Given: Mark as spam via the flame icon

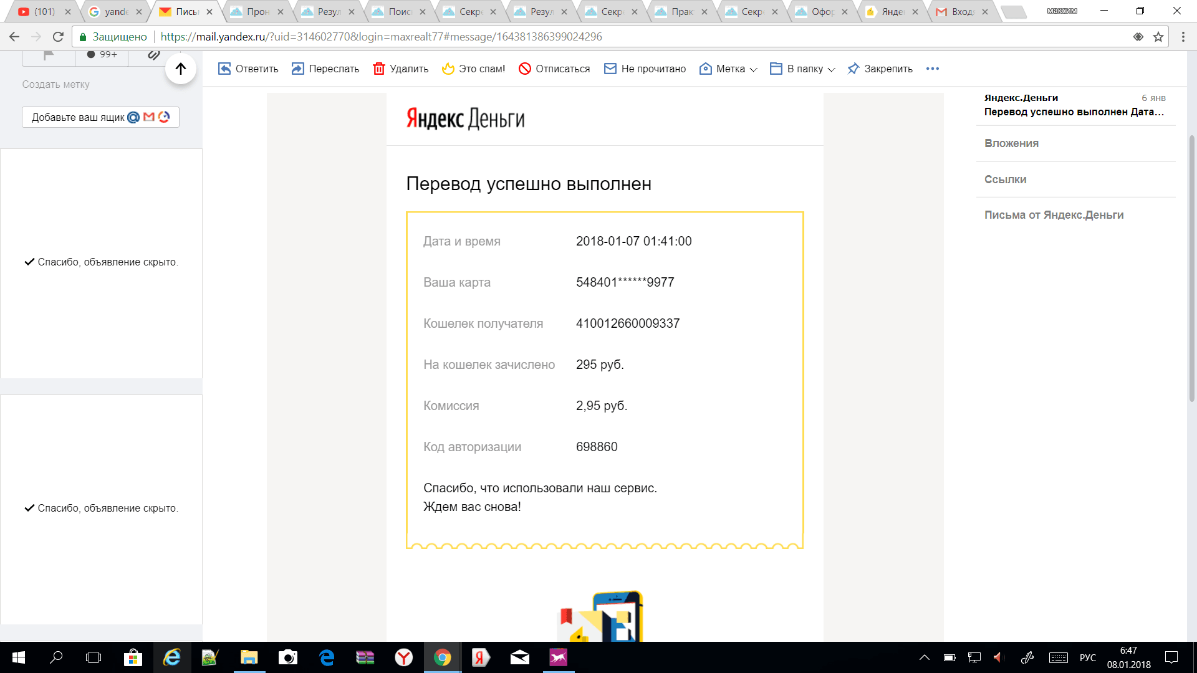Looking at the screenshot, I should [x=448, y=69].
